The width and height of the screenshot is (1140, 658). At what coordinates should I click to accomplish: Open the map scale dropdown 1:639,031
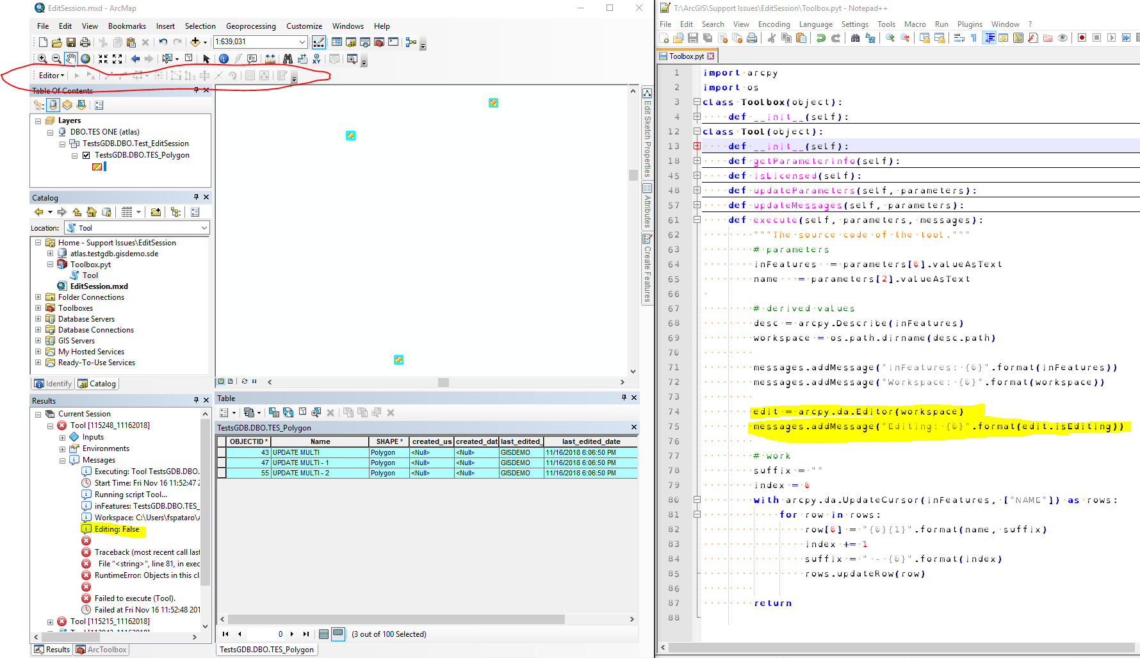[x=302, y=42]
